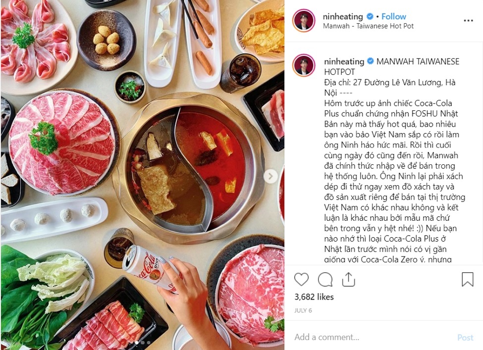Open ninheating profile from header username

point(343,16)
